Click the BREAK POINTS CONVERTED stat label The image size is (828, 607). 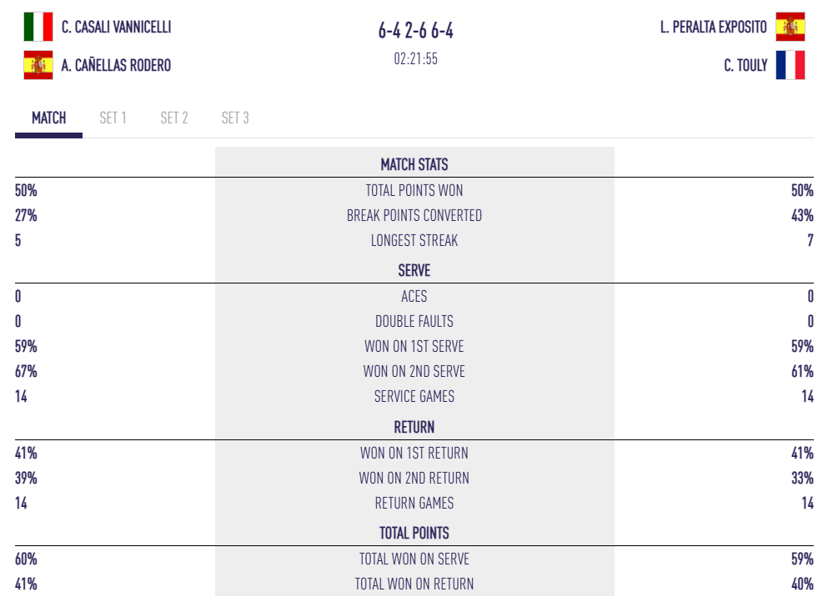pyautogui.click(x=414, y=215)
